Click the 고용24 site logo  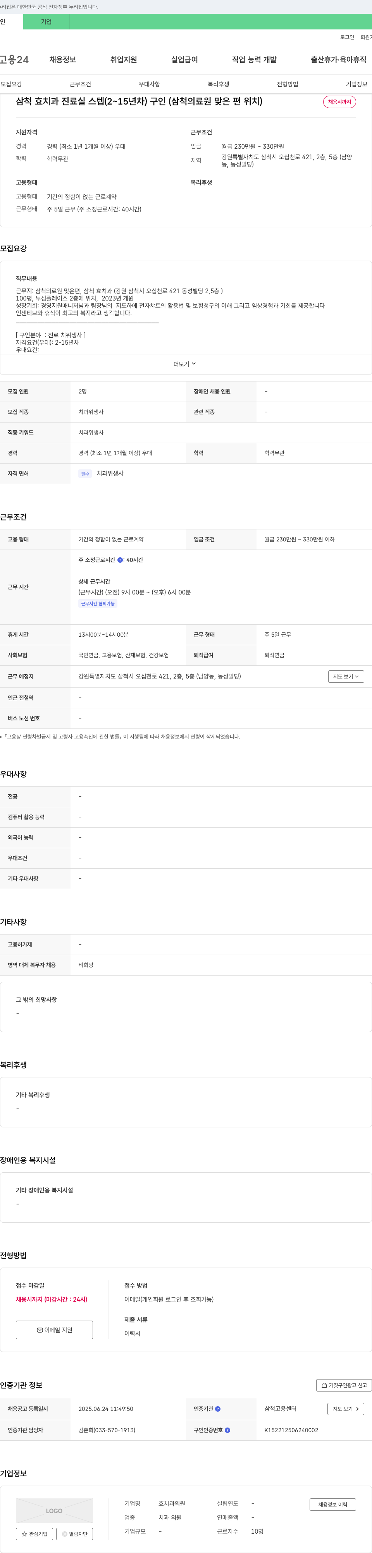(14, 60)
